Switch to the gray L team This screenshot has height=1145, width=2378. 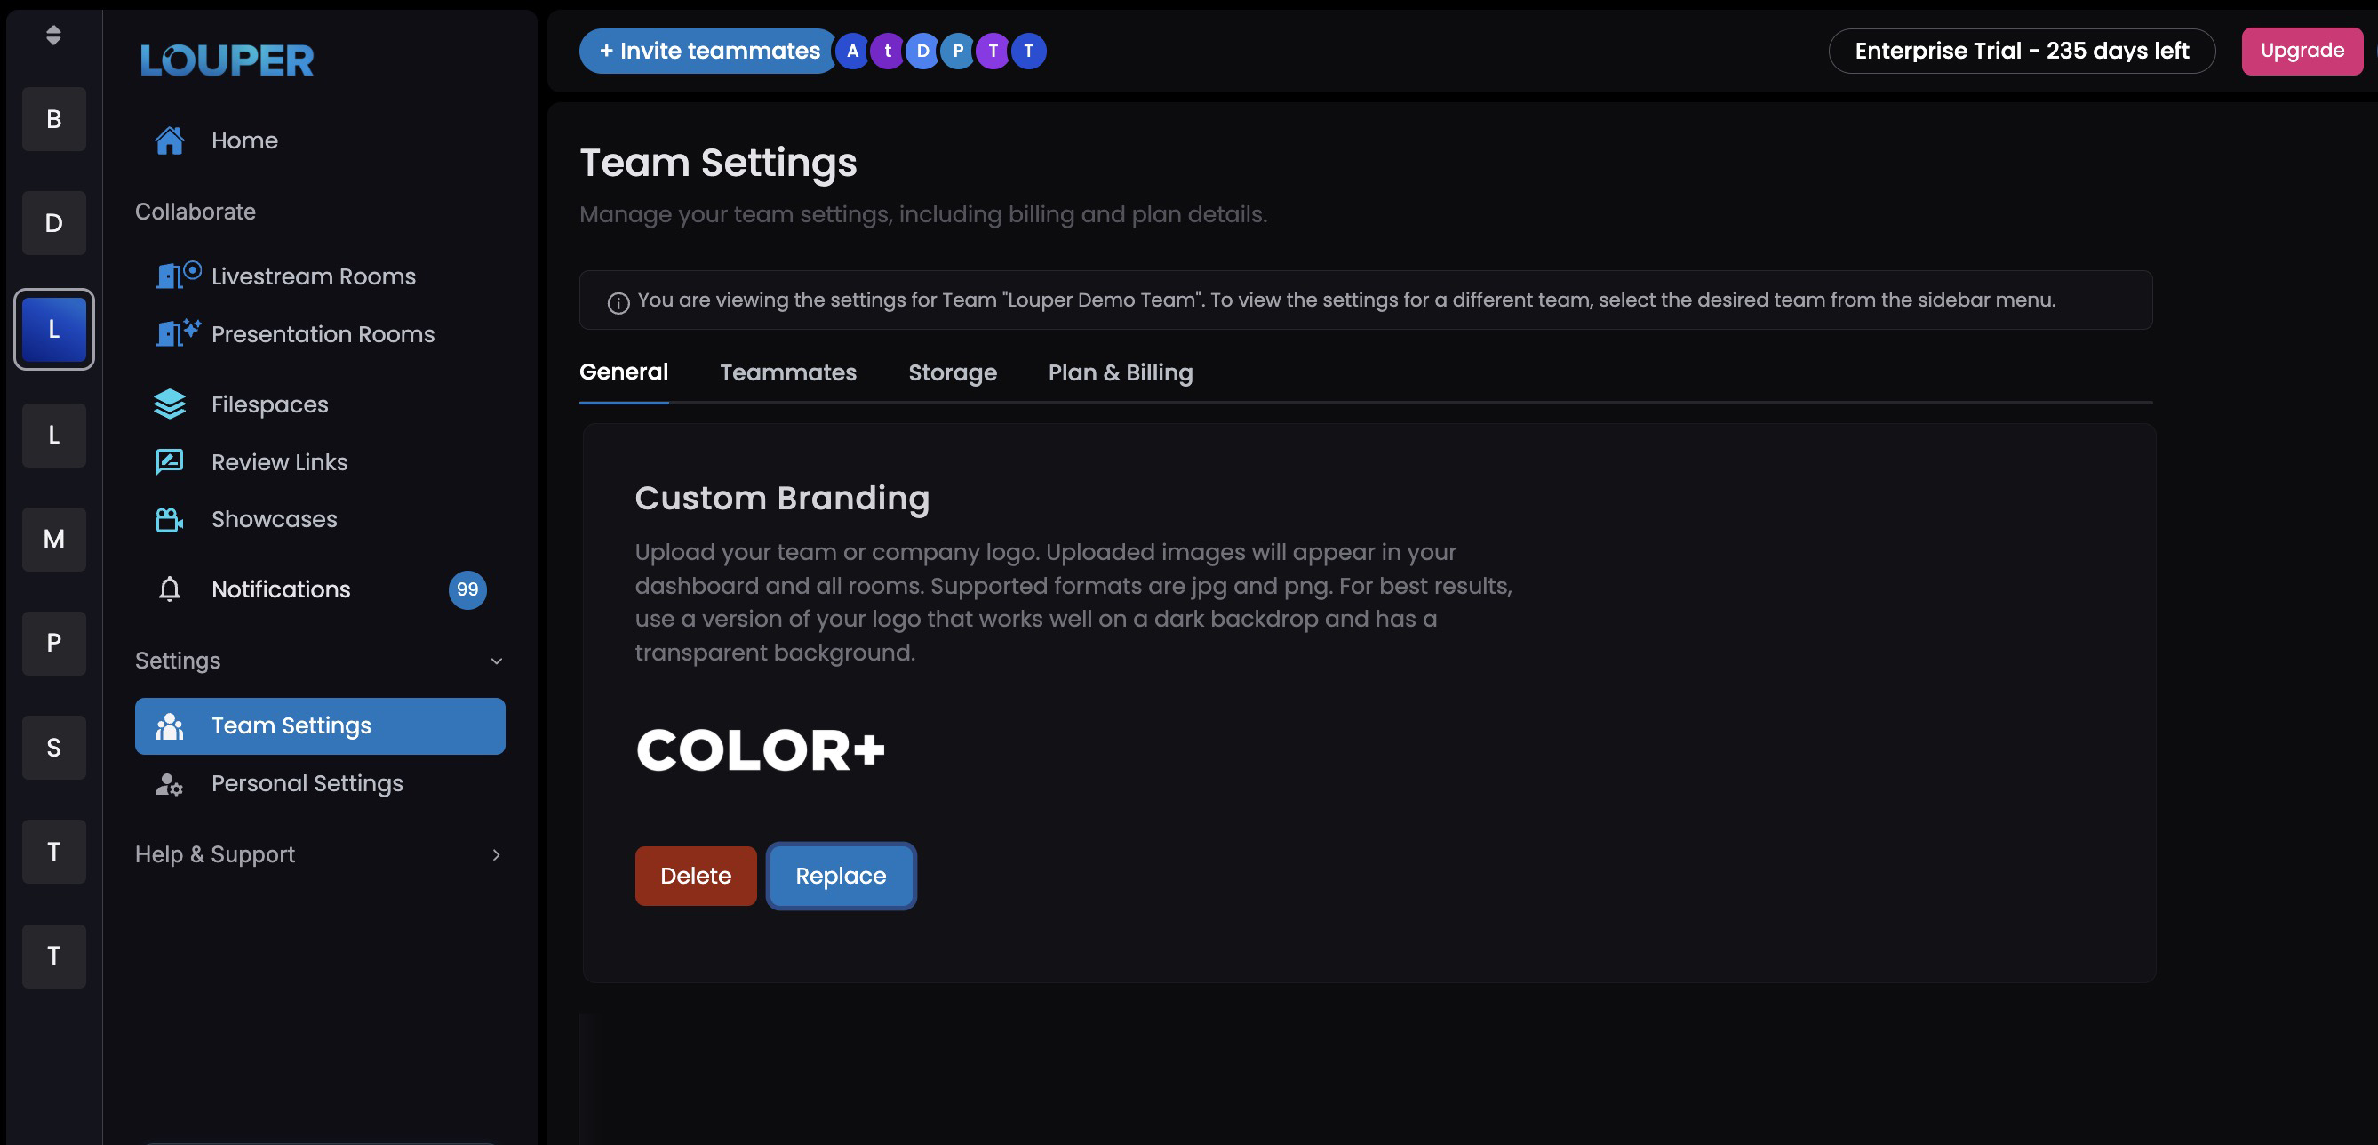(x=54, y=435)
